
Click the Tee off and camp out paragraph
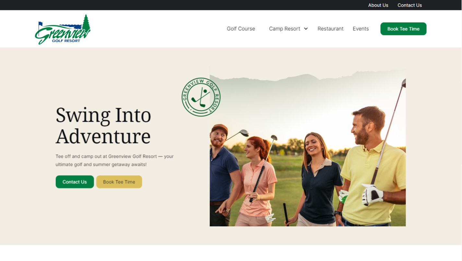tap(115, 160)
